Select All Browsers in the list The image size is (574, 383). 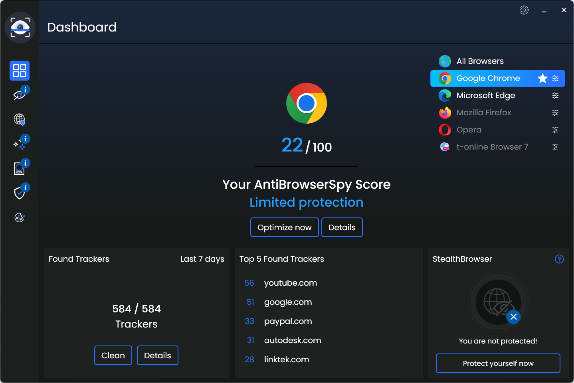pos(498,61)
